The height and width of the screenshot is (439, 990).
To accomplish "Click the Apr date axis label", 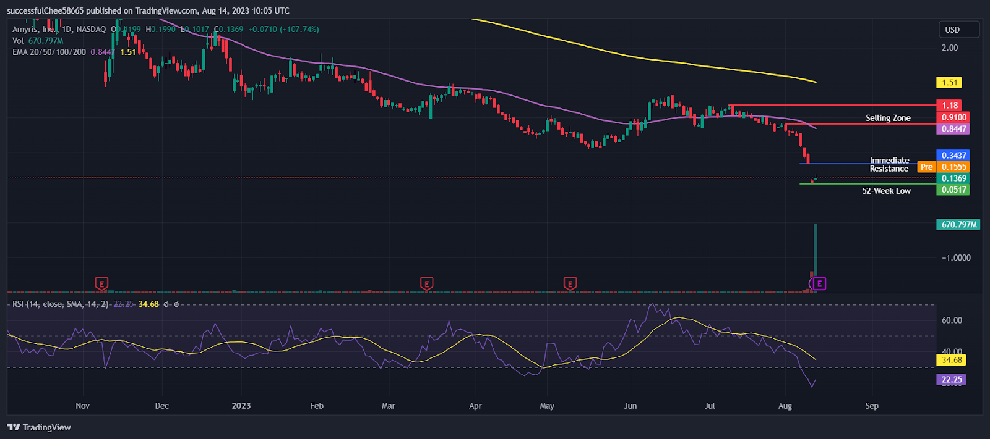I will click(x=475, y=406).
